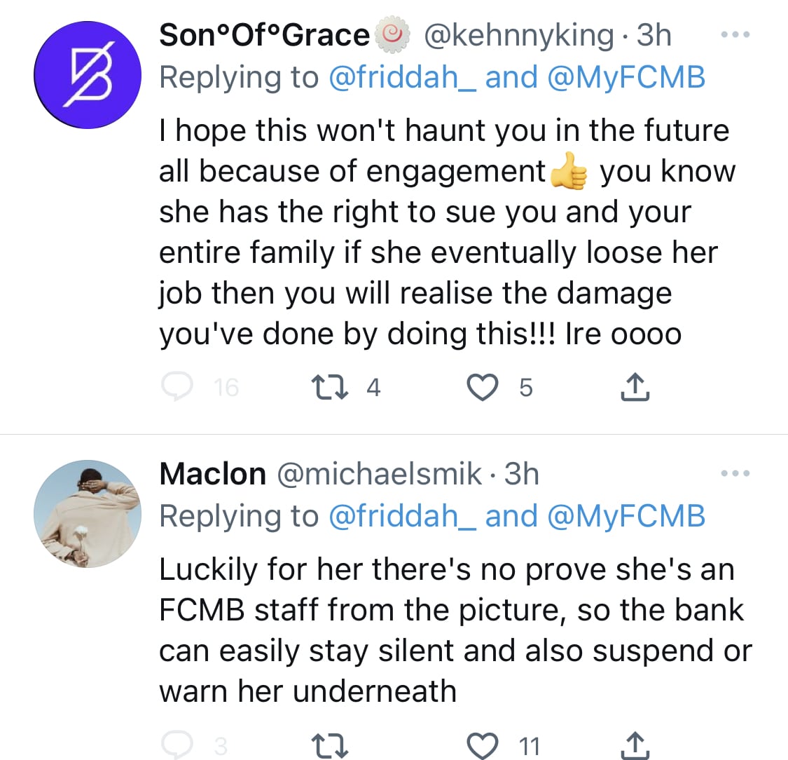
Task: Retweet Maclon's tweet
Action: coord(329,746)
